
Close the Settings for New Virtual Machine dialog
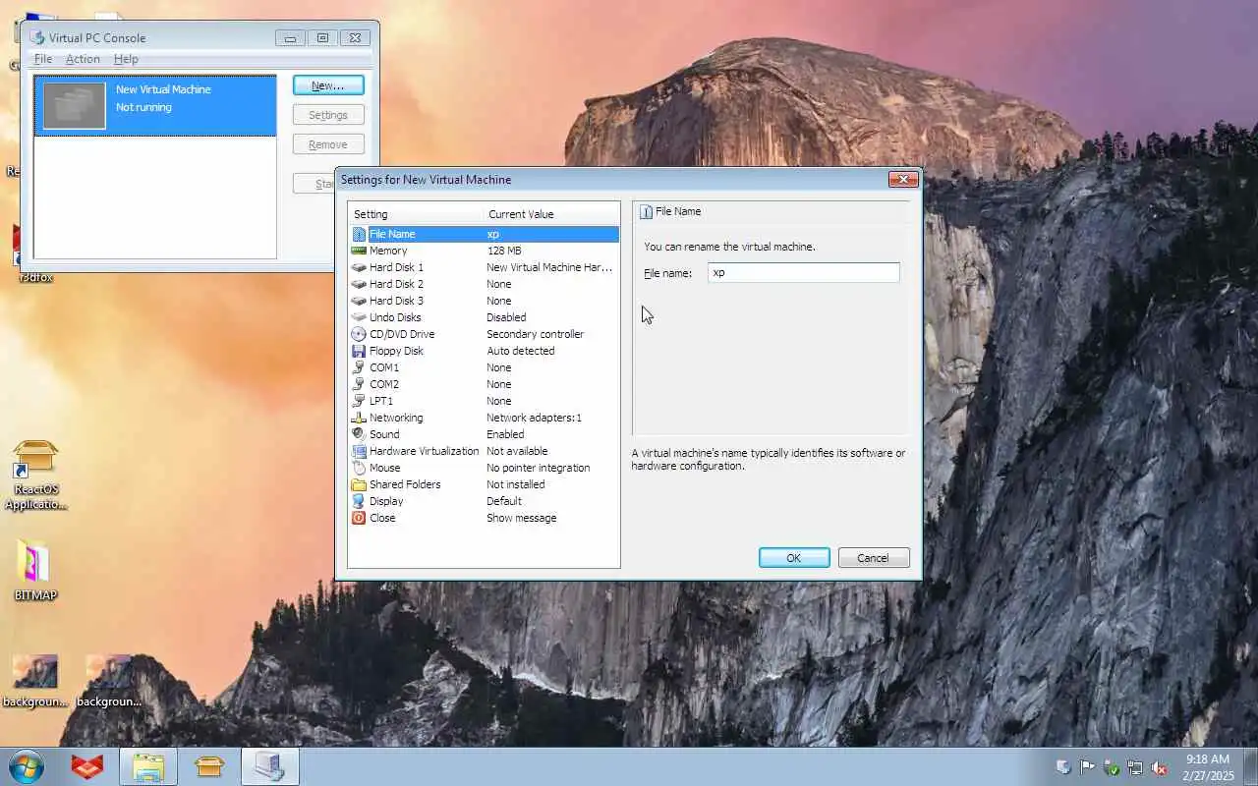pyautogui.click(x=903, y=179)
